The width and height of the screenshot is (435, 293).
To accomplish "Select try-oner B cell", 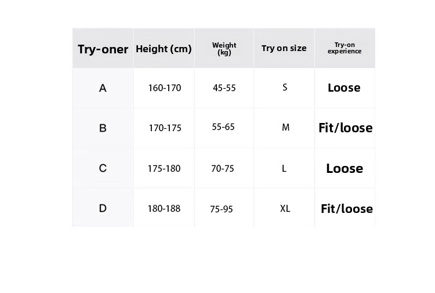I will click(103, 128).
